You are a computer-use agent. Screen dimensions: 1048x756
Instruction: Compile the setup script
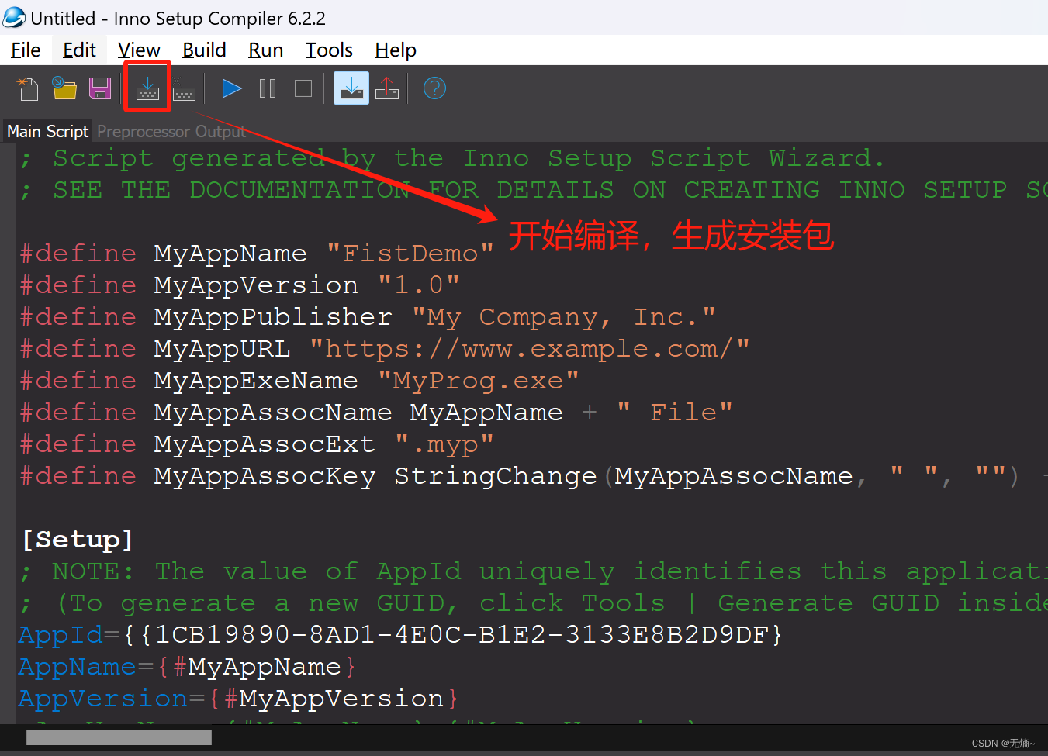(147, 88)
